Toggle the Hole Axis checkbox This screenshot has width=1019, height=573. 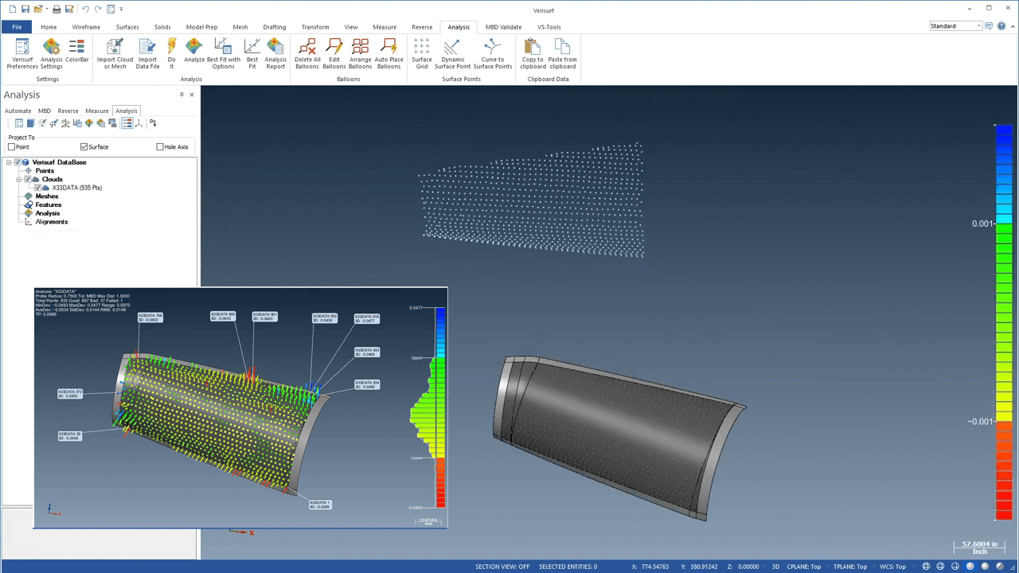click(160, 146)
